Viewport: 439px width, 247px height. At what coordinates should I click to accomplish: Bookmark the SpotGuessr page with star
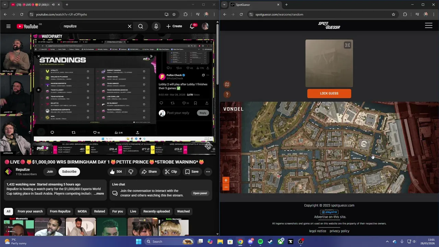pos(393,14)
